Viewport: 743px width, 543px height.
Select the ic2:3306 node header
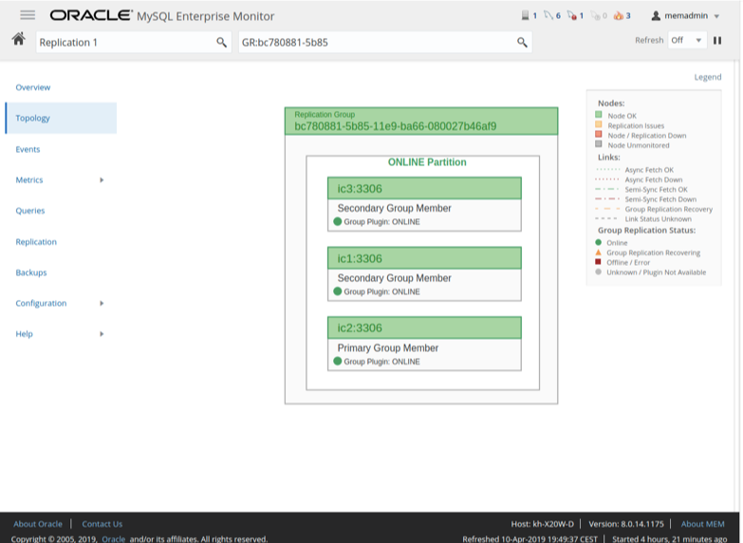click(424, 328)
